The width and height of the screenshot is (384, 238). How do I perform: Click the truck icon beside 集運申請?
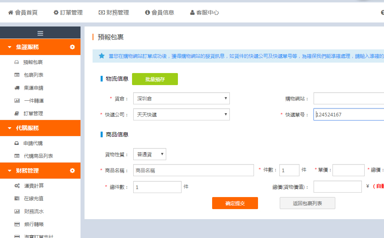tap(17, 88)
